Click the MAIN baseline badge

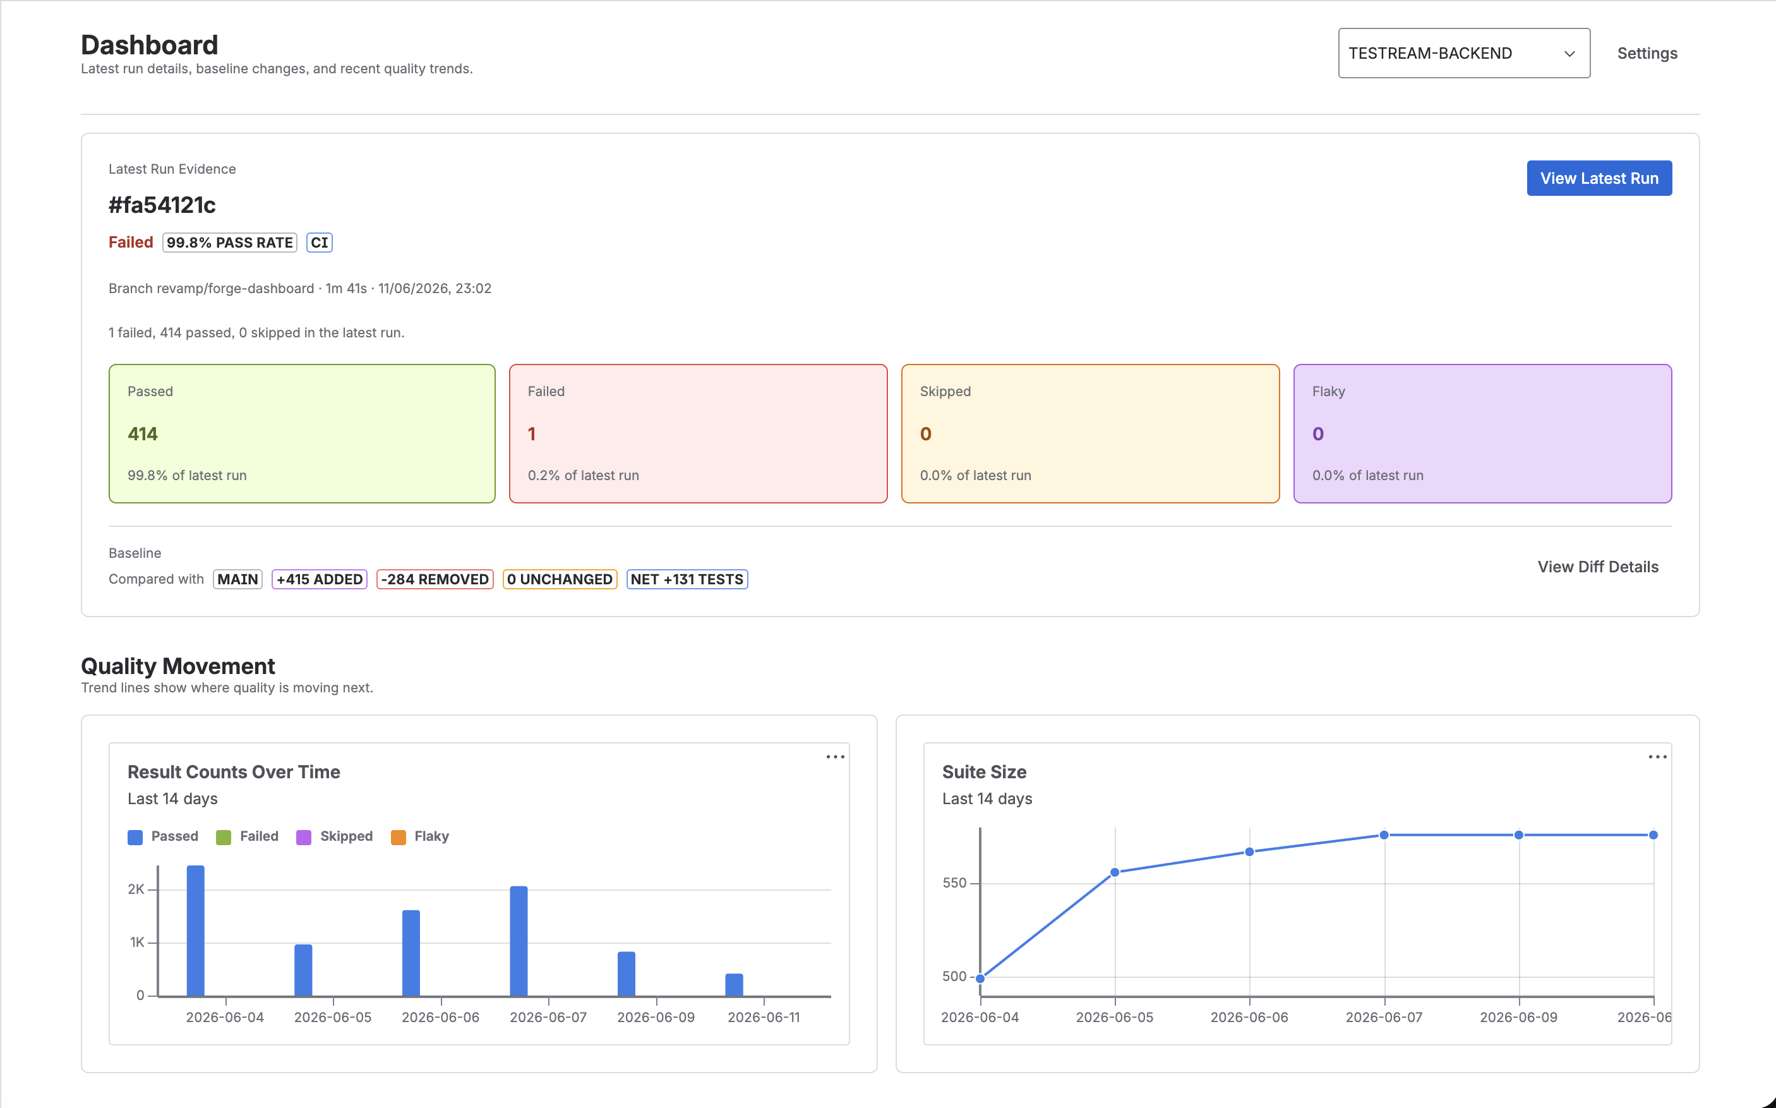click(x=237, y=579)
